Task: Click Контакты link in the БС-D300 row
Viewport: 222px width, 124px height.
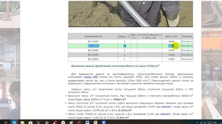Action: [187, 41]
